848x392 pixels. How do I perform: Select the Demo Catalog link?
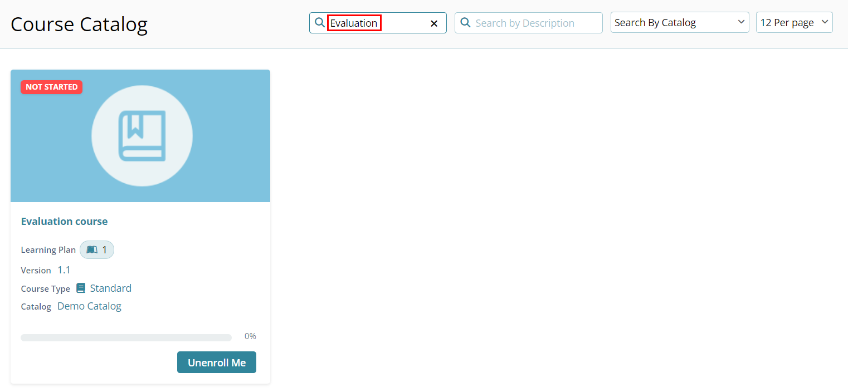pyautogui.click(x=89, y=306)
